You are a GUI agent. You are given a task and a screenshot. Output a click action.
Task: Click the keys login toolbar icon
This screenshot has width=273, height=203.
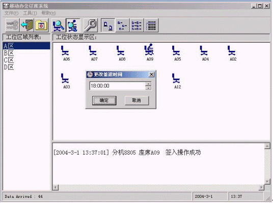(12, 25)
